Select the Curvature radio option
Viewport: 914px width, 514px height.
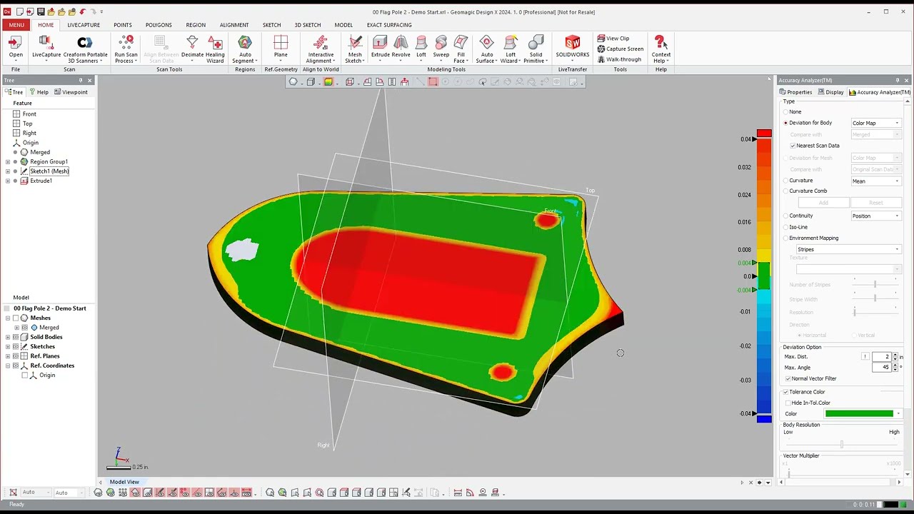point(786,181)
